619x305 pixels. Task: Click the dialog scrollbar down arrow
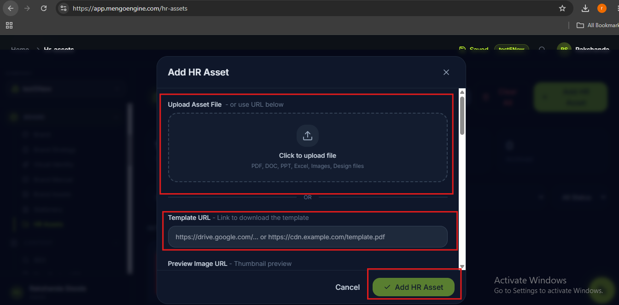462,266
